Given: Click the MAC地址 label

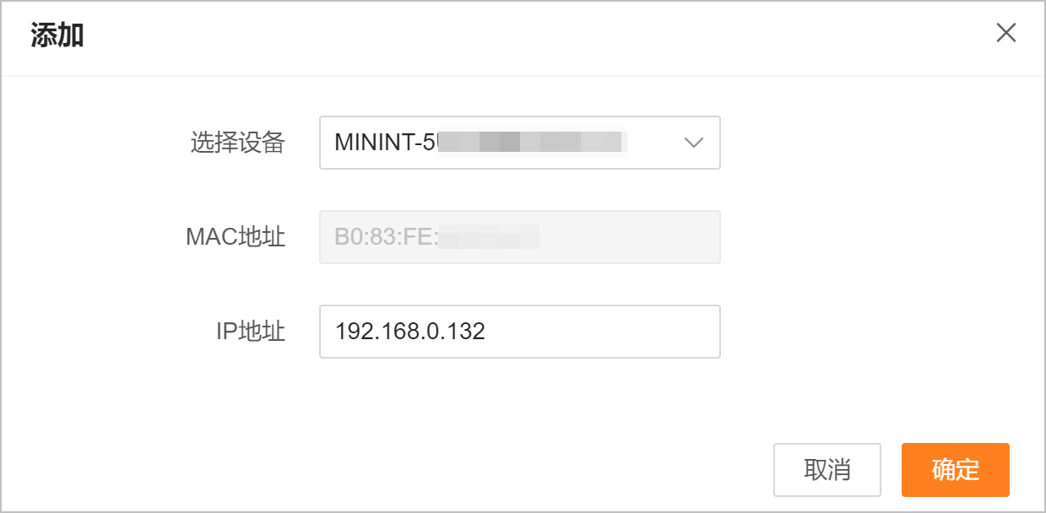Looking at the screenshot, I should point(236,237).
